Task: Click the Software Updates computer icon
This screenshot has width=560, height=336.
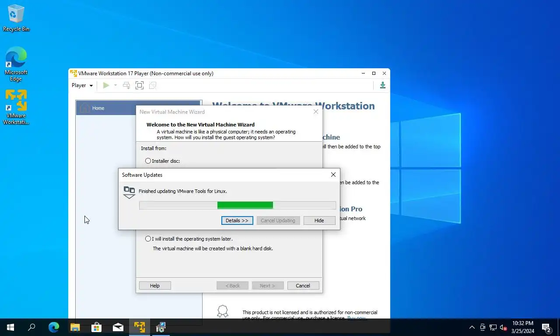Action: [x=129, y=192]
